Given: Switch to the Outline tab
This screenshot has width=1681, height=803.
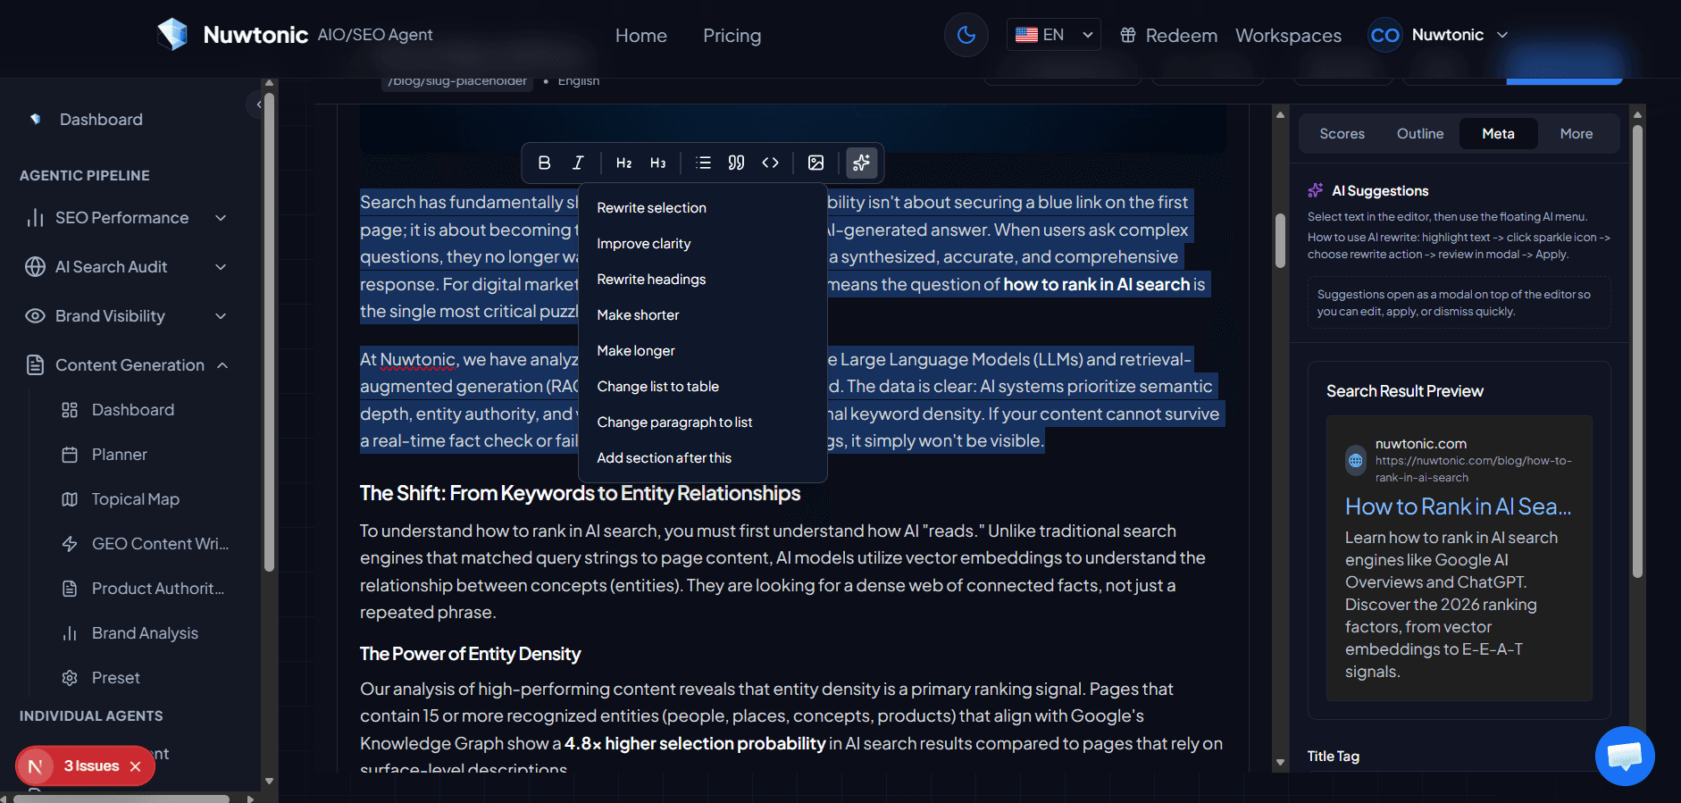Looking at the screenshot, I should click(x=1420, y=134).
